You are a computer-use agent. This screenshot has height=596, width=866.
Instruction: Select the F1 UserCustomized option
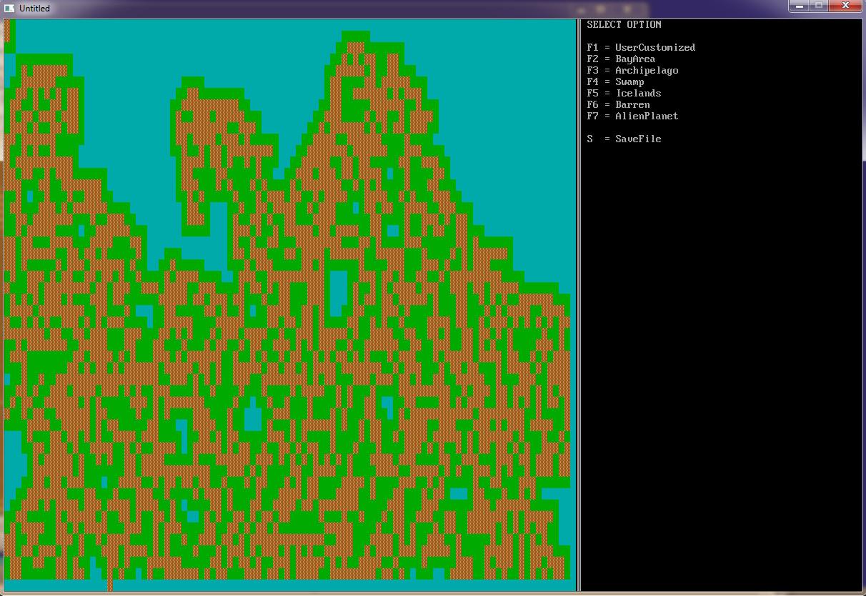pos(640,48)
